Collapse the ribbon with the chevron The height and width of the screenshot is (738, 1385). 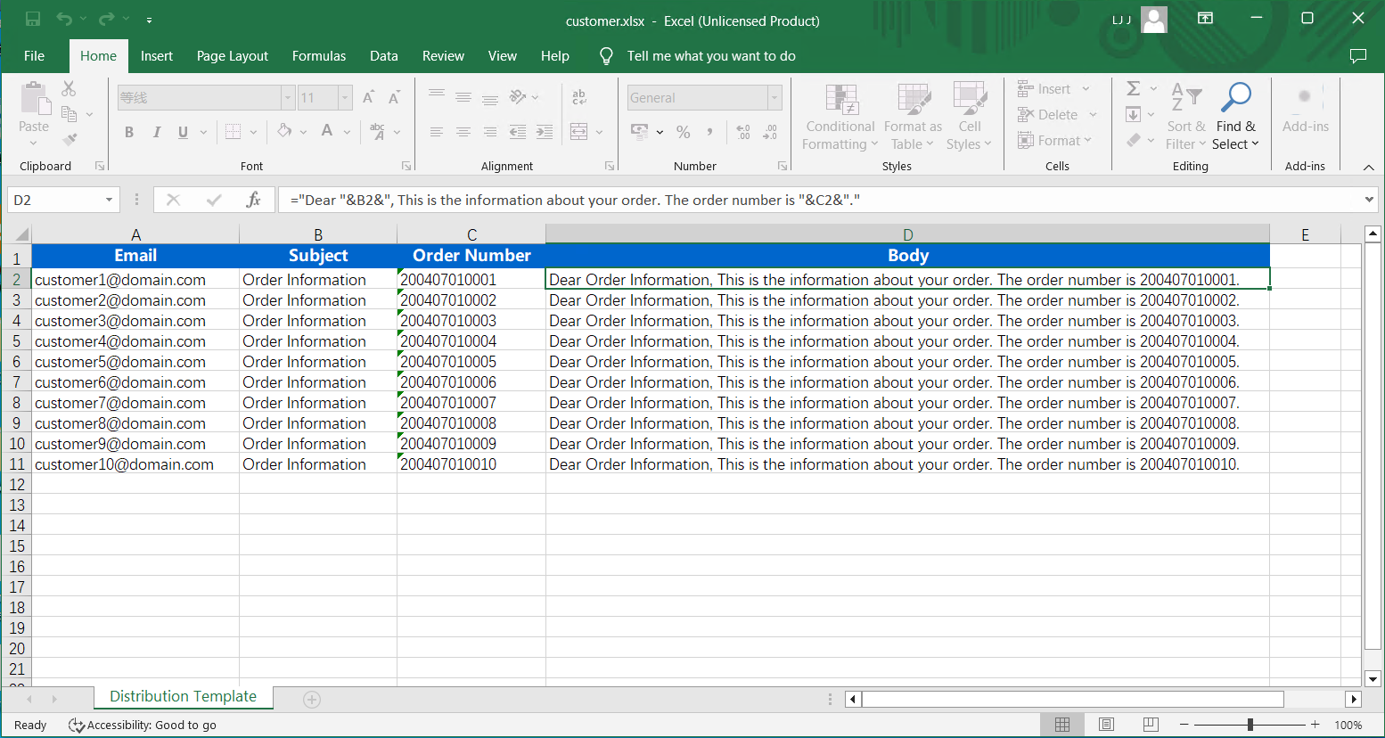[x=1369, y=167]
